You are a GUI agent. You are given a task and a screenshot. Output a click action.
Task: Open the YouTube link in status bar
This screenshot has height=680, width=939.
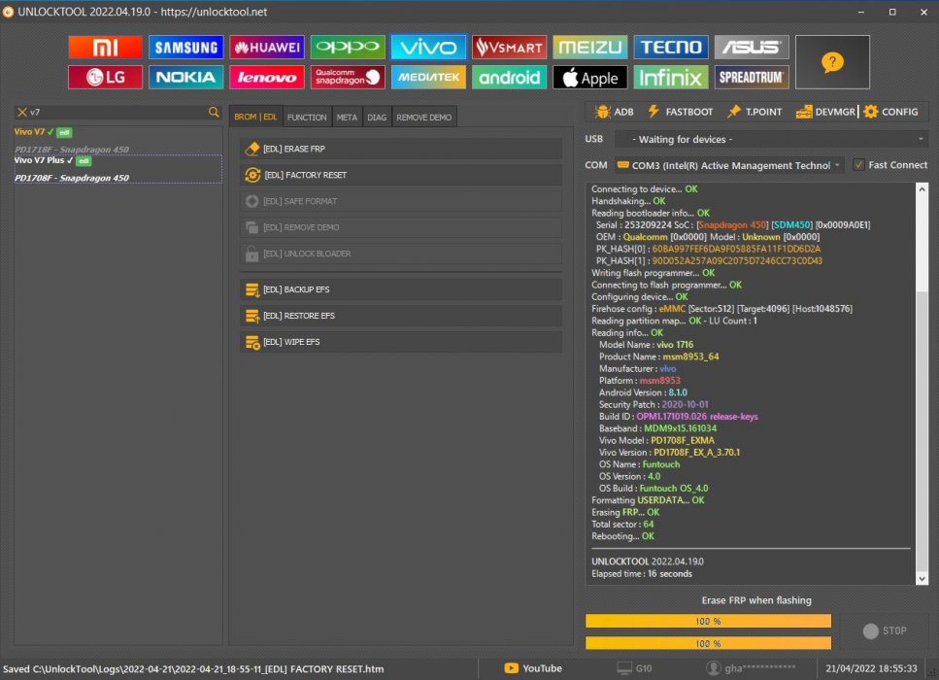coord(533,668)
